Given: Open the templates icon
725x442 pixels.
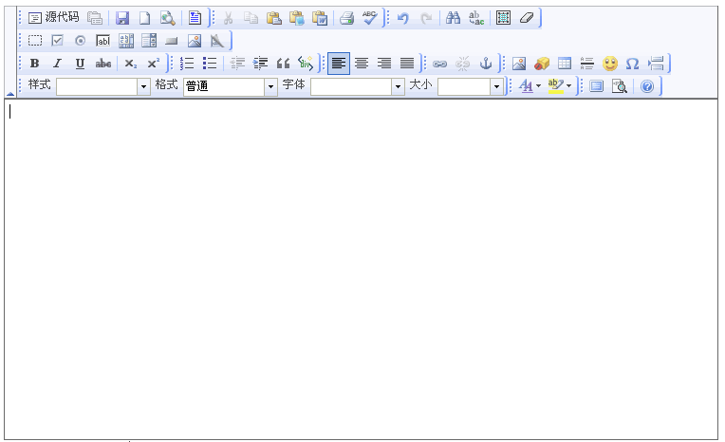Looking at the screenshot, I should coord(195,18).
